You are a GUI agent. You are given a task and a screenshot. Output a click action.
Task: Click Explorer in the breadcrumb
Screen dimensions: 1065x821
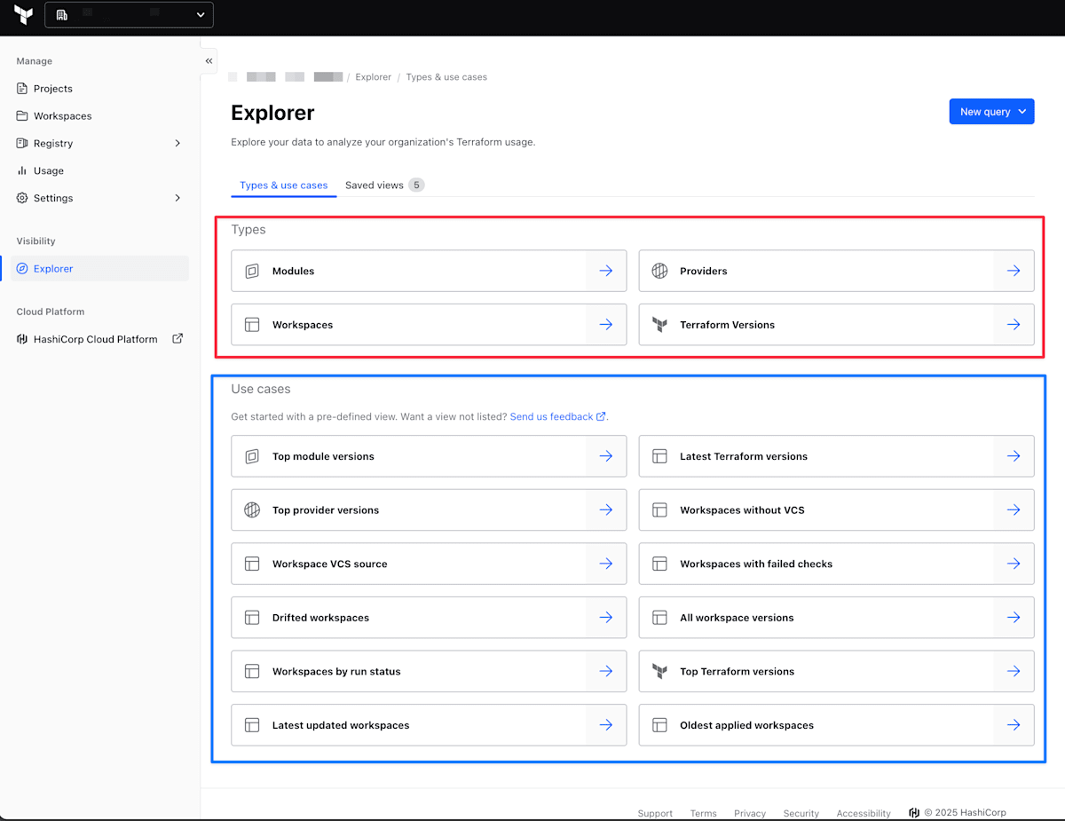click(373, 77)
